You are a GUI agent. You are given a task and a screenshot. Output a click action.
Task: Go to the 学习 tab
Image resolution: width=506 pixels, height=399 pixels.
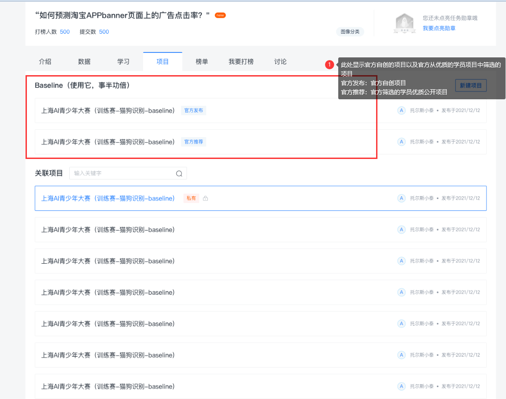pos(123,61)
